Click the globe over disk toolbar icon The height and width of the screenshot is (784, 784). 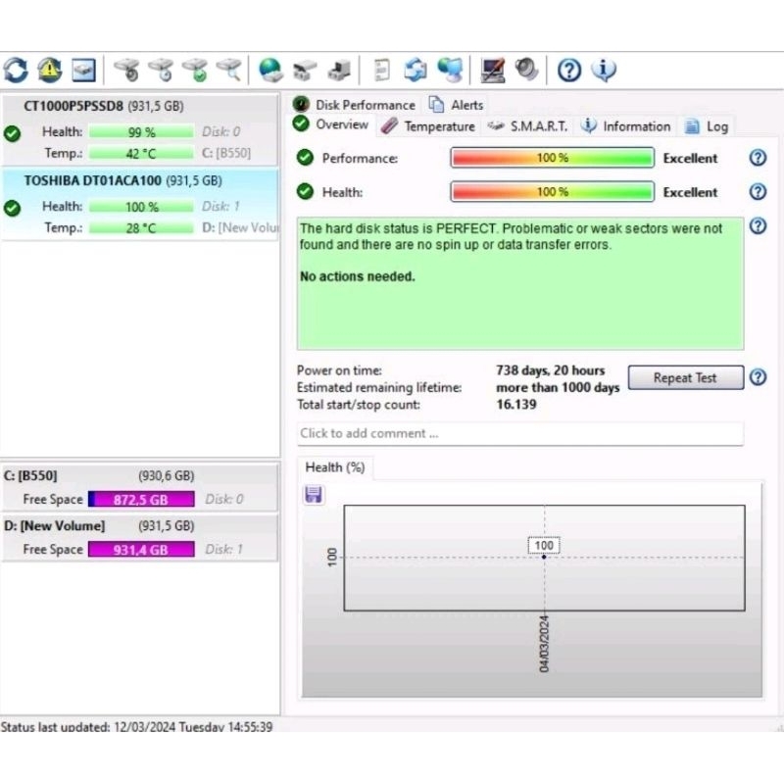270,70
